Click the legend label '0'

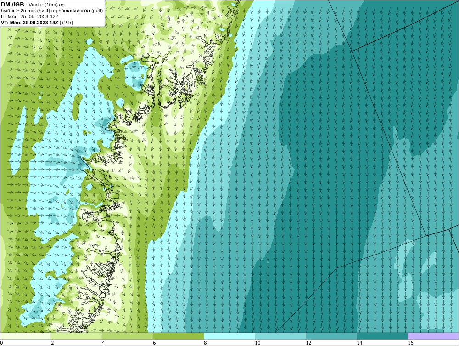(x=1, y=343)
